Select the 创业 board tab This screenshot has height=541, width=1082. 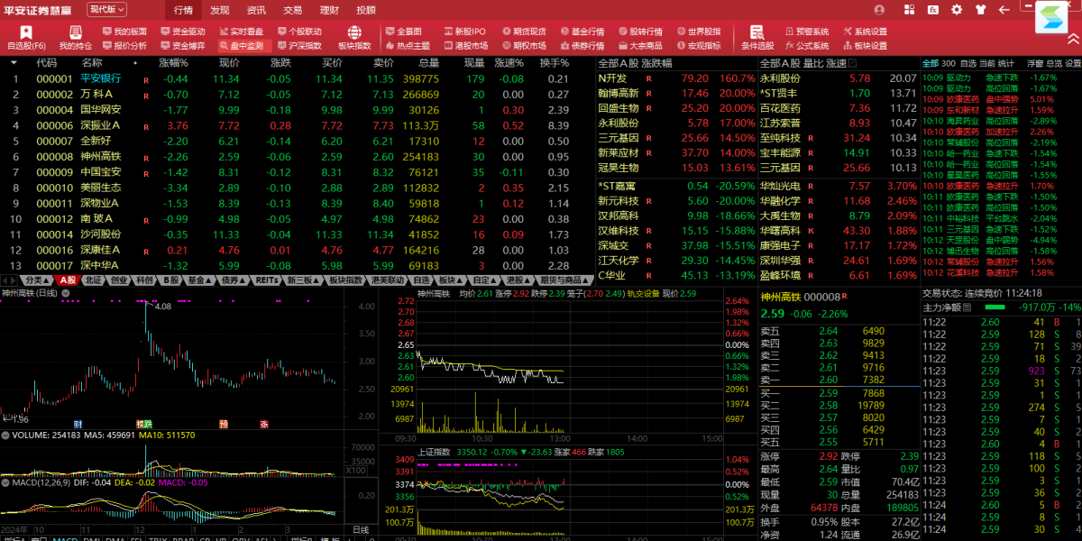pos(119,280)
